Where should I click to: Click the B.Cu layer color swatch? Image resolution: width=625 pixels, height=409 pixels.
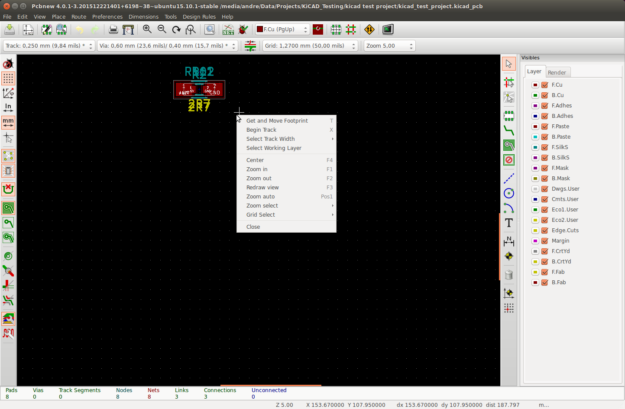click(x=535, y=95)
